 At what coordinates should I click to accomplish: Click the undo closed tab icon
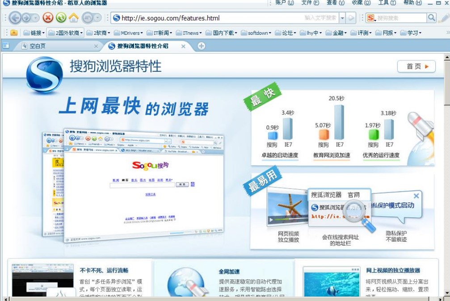pyautogui.click(x=87, y=18)
